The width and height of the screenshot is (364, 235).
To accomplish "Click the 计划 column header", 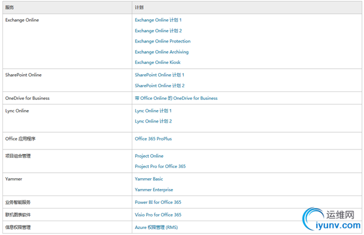I will click(x=247, y=8).
